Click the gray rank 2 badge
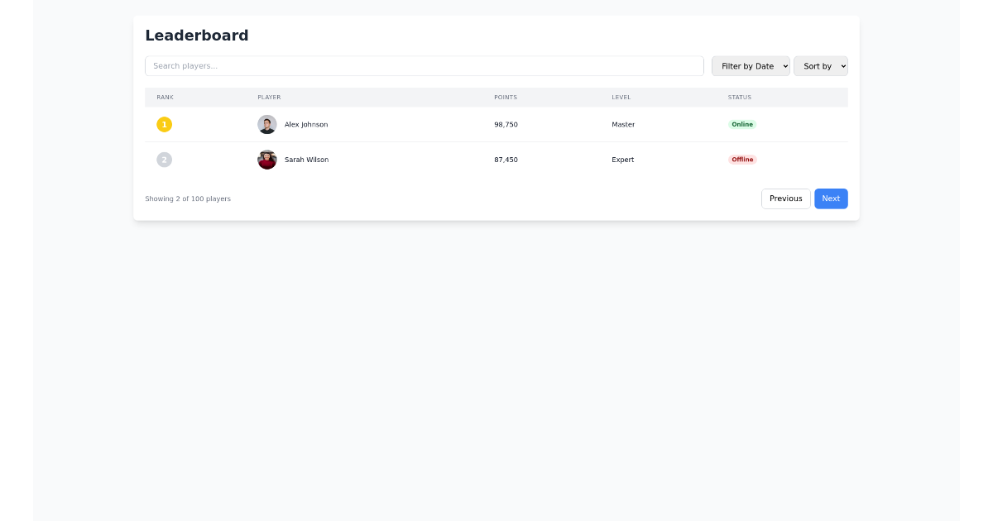The image size is (993, 521). point(164,160)
